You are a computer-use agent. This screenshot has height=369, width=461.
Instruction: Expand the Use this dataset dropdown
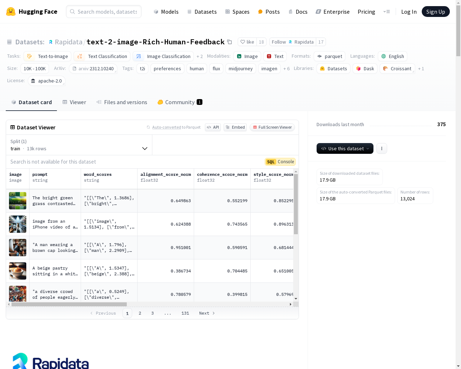click(x=345, y=148)
